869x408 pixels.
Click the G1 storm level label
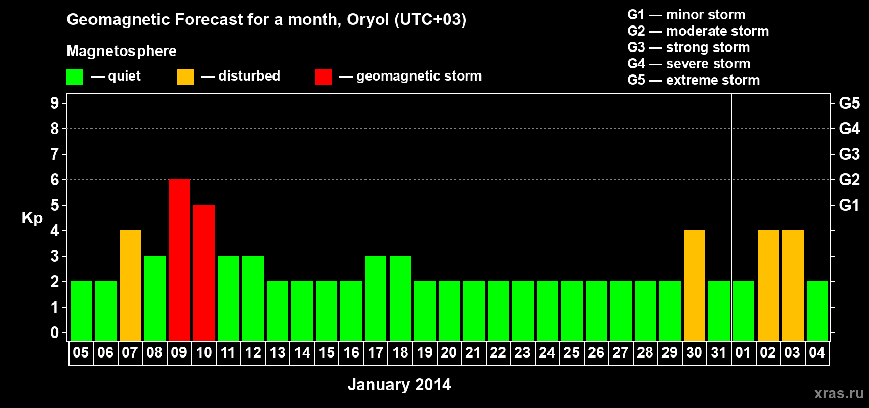849,205
